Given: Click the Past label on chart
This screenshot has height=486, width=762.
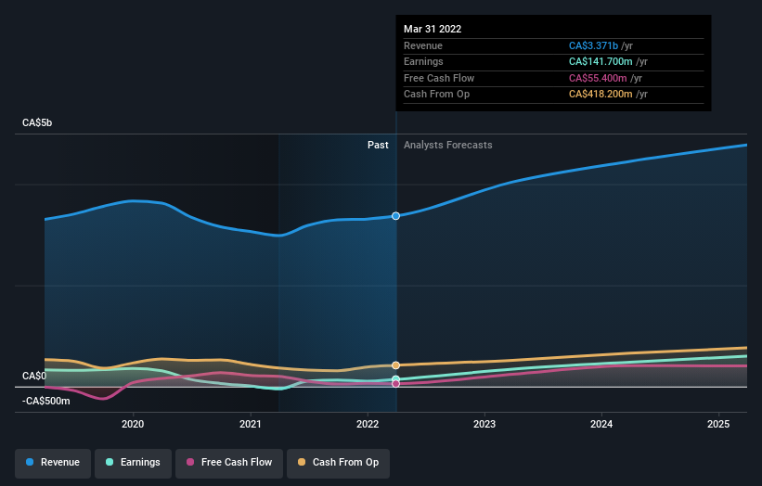Looking at the screenshot, I should 378,146.
